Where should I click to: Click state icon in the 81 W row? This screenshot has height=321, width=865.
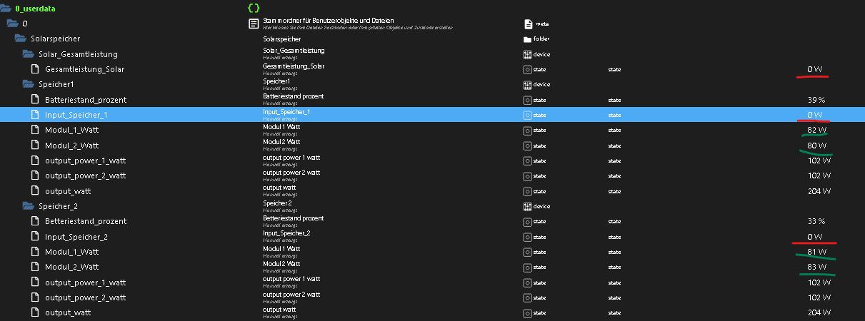pyautogui.click(x=528, y=253)
